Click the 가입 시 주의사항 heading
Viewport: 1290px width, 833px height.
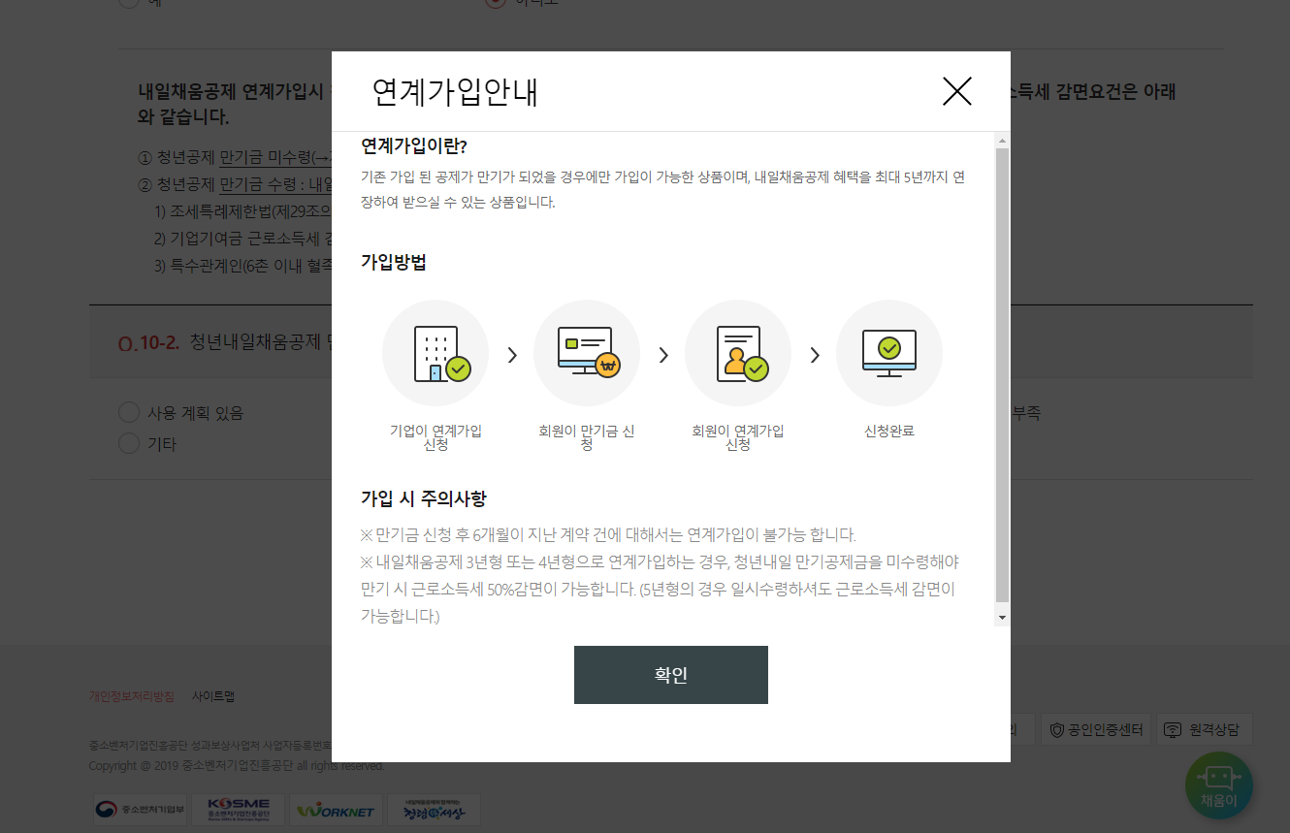tap(424, 499)
